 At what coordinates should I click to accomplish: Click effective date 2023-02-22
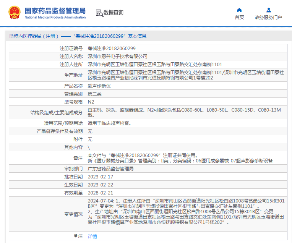[x=101, y=185]
